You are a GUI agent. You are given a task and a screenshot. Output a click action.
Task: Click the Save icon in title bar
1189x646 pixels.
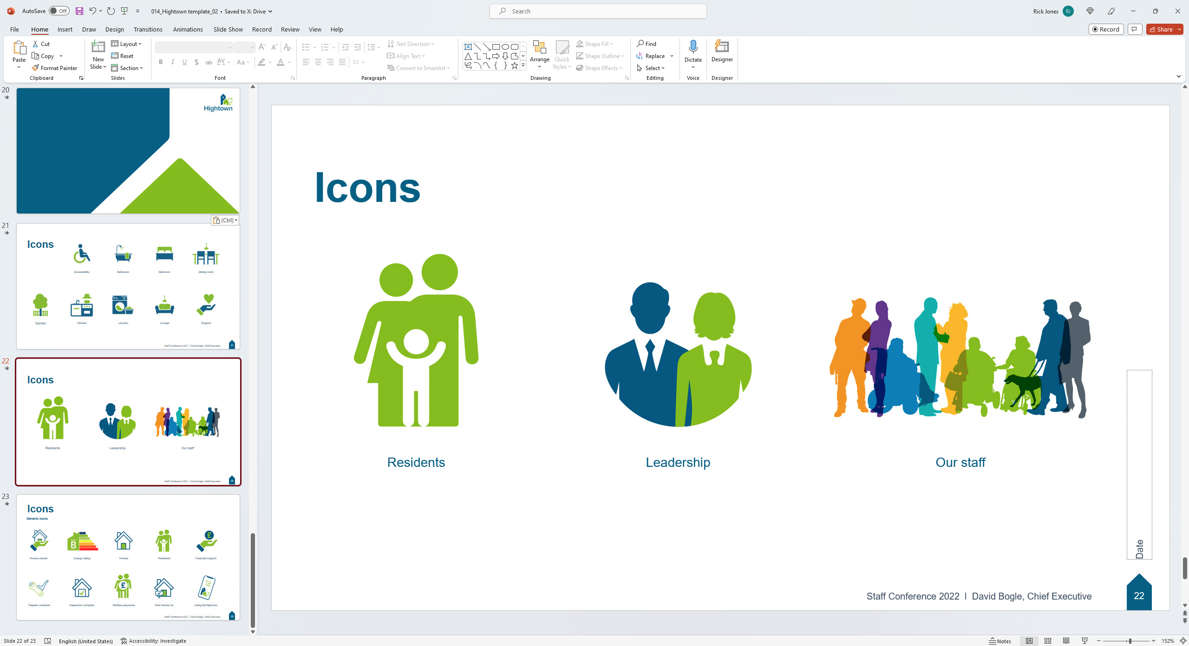coord(79,11)
